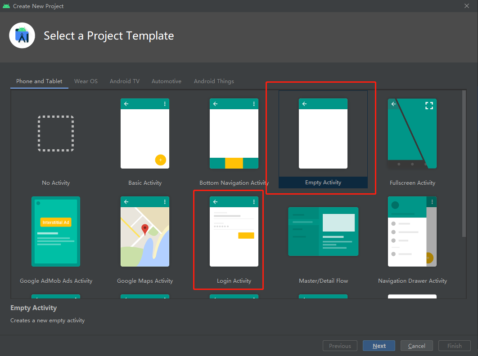
Task: Click the Fullscreen Activity label
Action: [x=412, y=183]
